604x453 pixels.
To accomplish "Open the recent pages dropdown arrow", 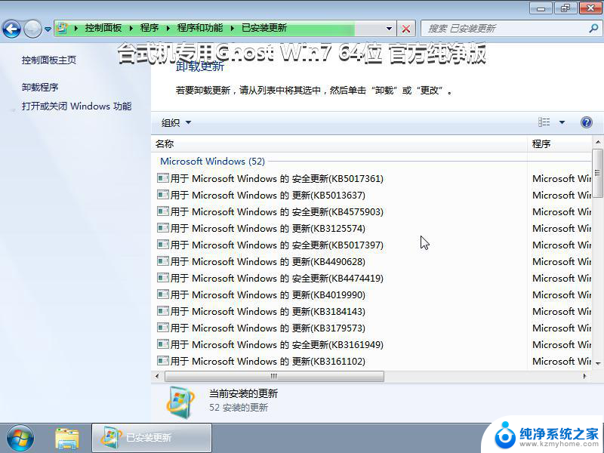I will coord(48,29).
